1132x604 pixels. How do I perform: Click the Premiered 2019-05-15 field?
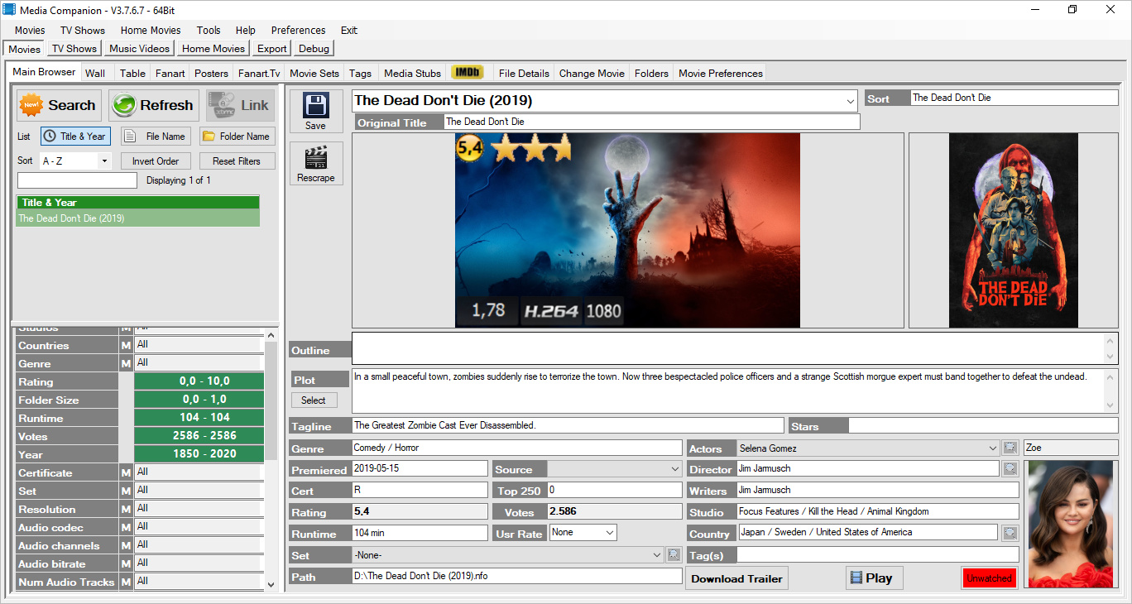point(420,468)
